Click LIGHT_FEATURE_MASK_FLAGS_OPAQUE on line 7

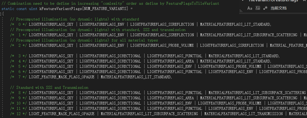62,77
